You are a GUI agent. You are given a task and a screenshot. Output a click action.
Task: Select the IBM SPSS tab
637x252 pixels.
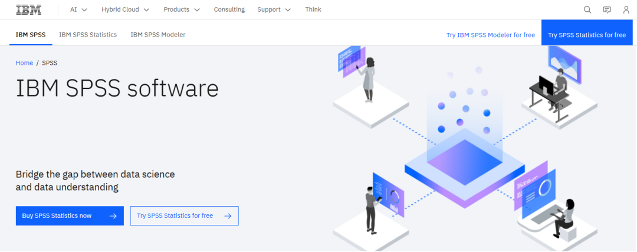click(x=31, y=35)
